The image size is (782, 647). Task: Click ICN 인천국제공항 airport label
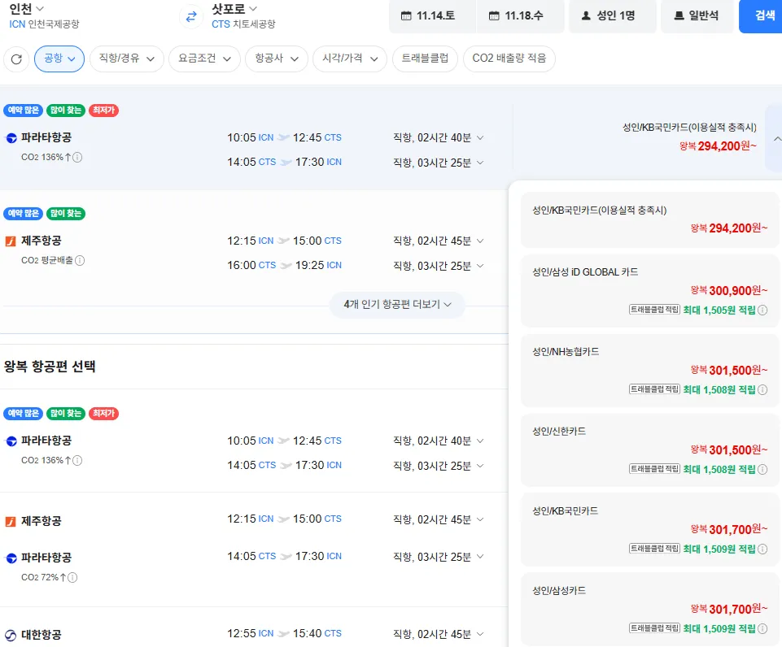click(44, 24)
